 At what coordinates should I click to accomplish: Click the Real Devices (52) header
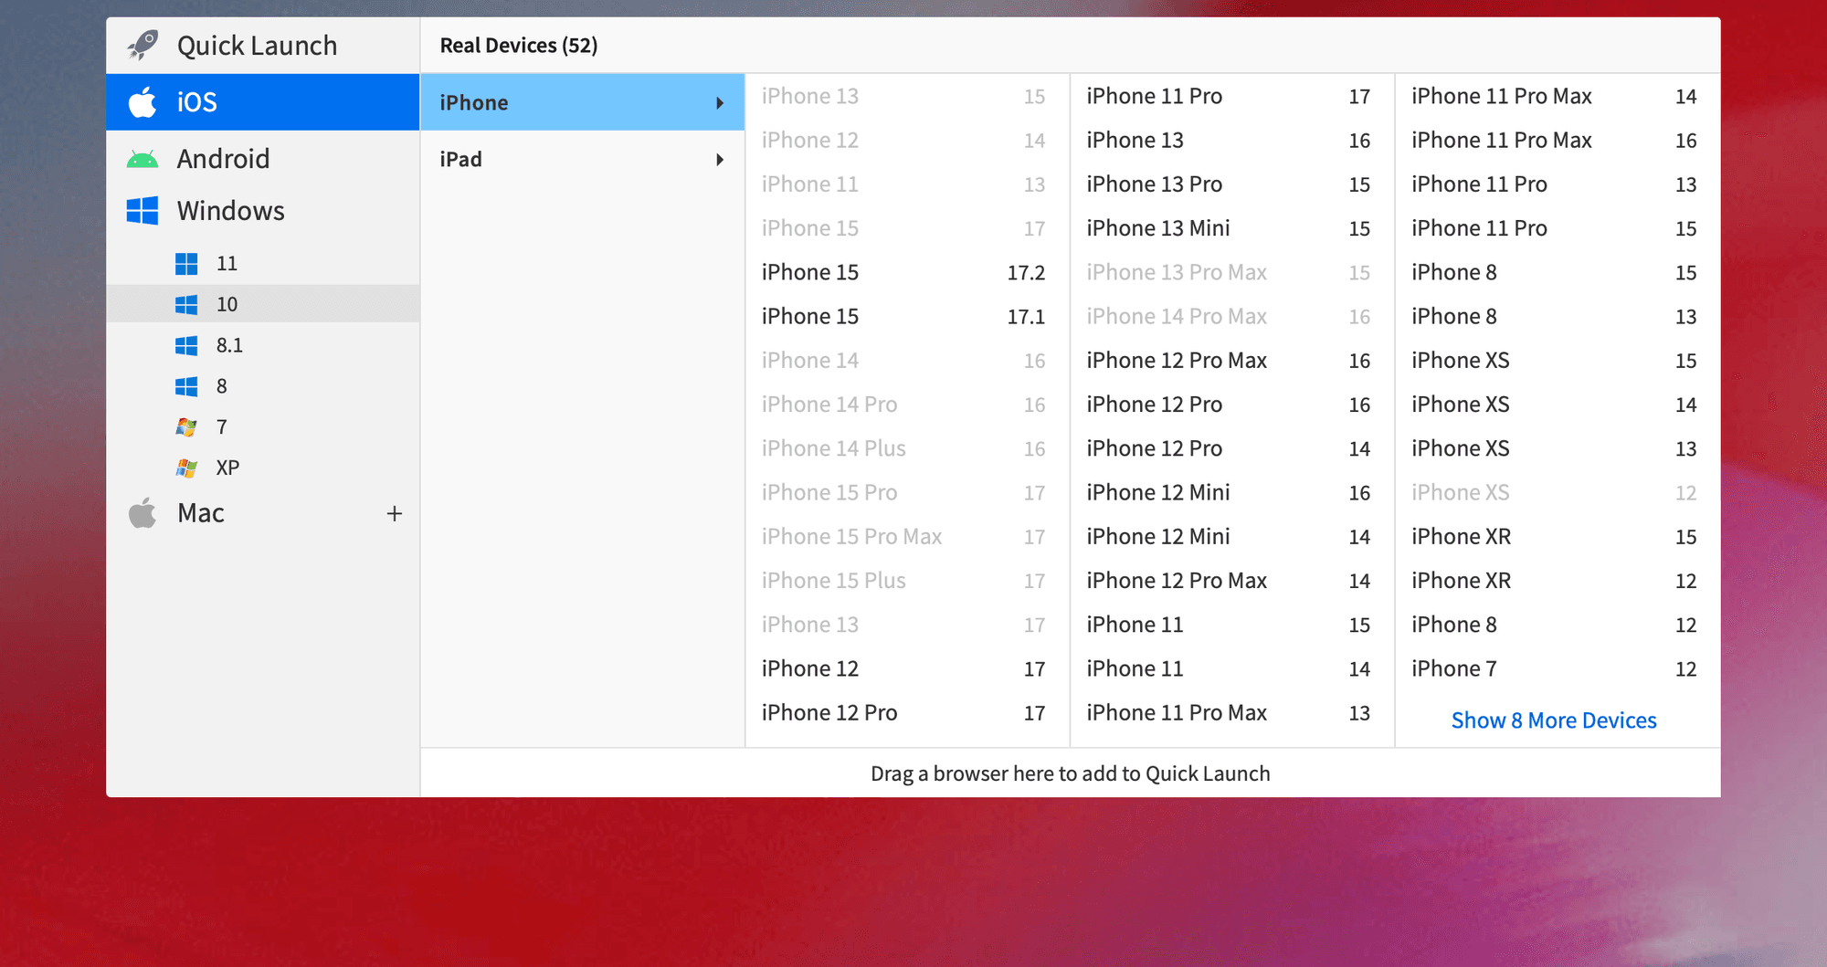tap(519, 46)
